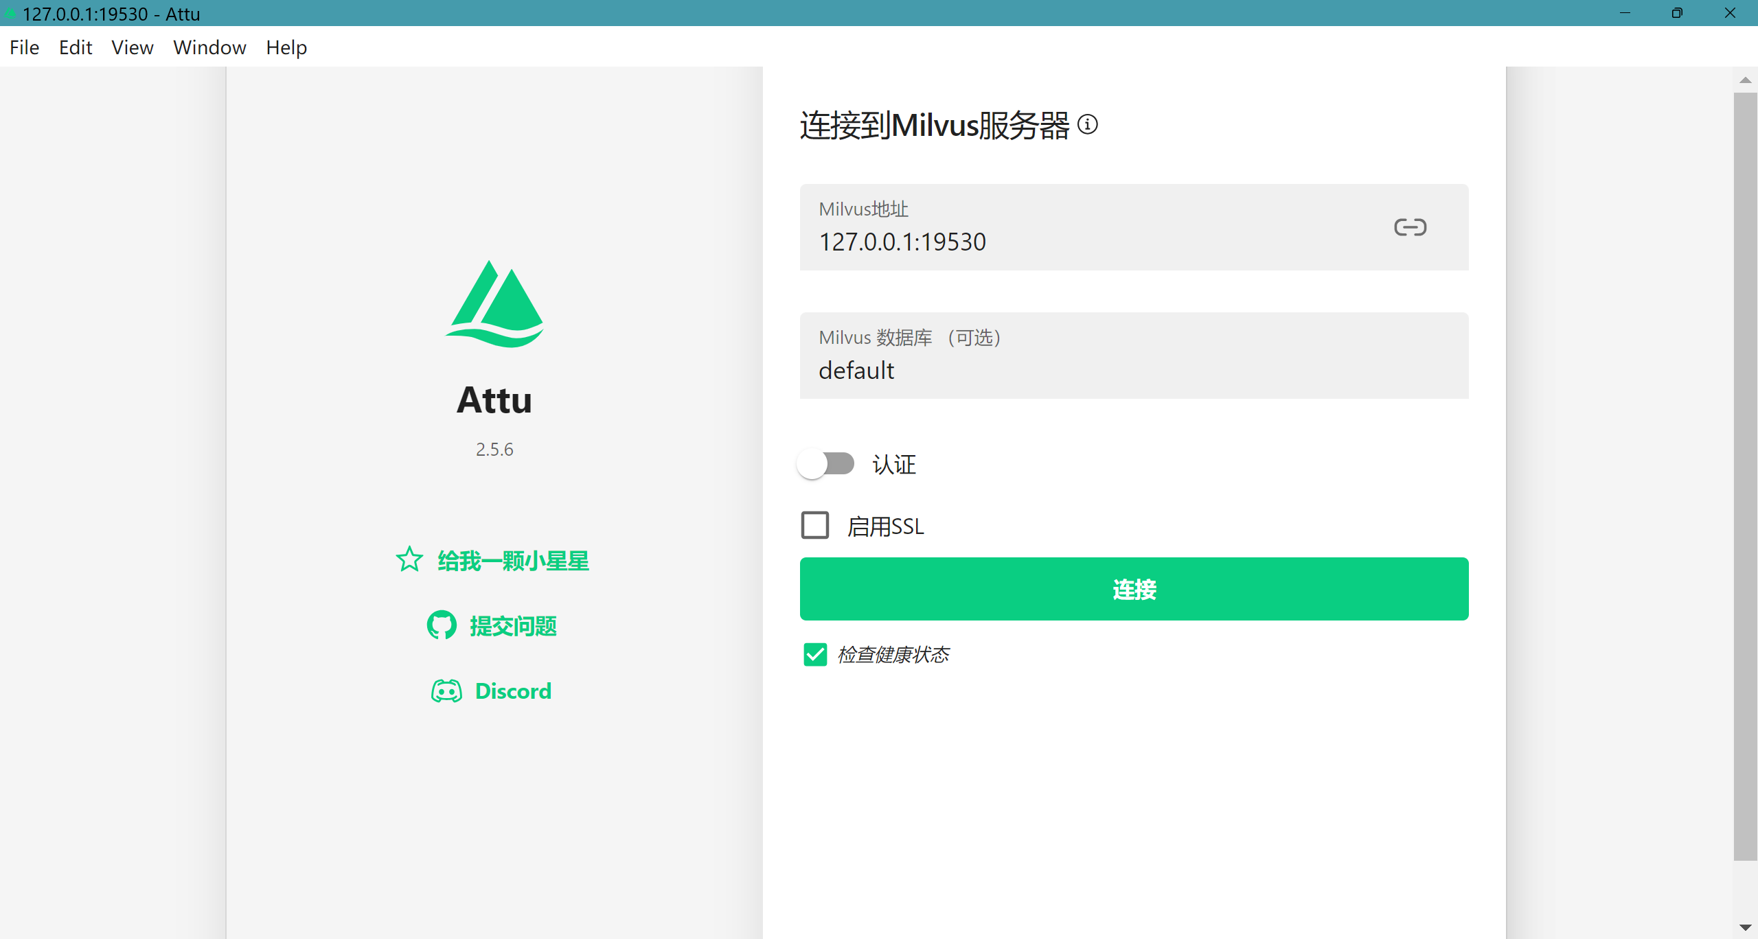The image size is (1758, 939).
Task: Open the Discord link
Action: point(512,691)
